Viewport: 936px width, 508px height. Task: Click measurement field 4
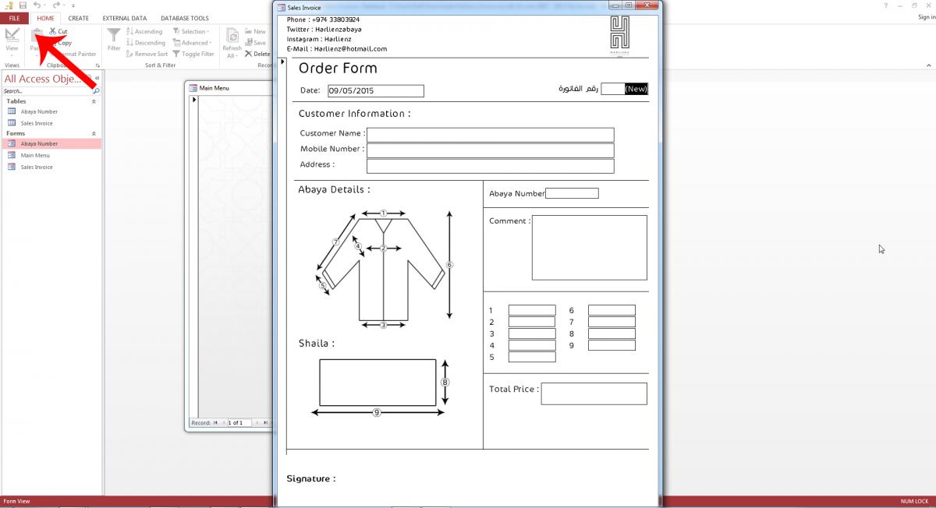click(x=532, y=345)
